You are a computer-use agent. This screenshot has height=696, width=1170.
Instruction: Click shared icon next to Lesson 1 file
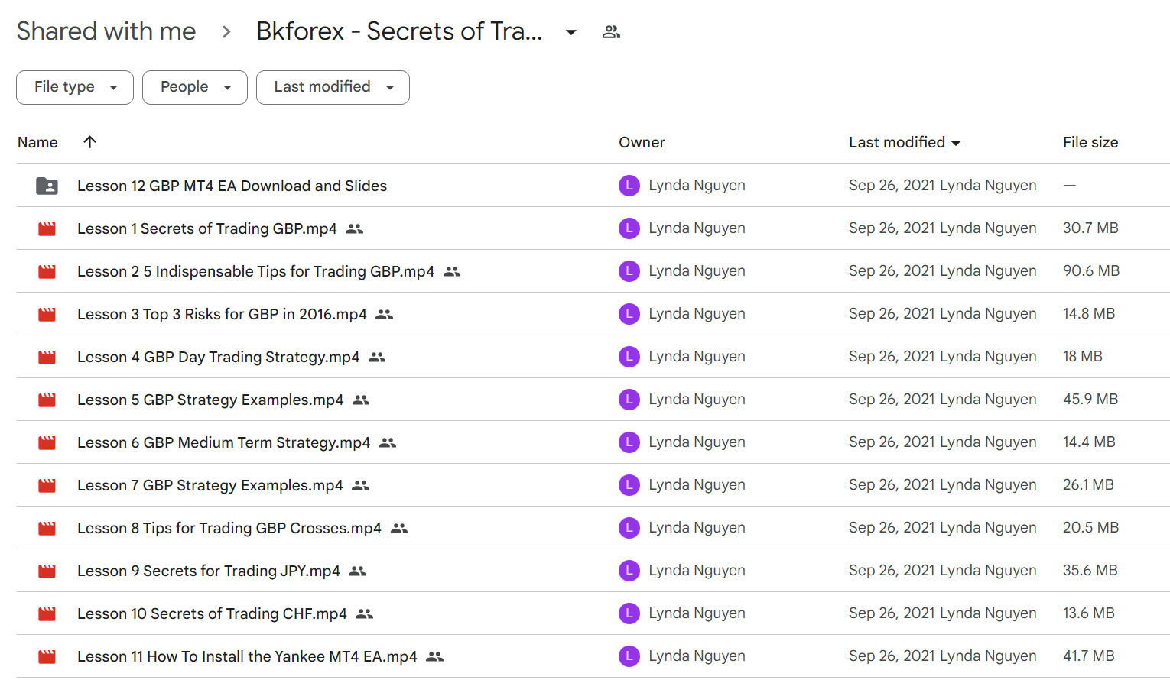[354, 228]
